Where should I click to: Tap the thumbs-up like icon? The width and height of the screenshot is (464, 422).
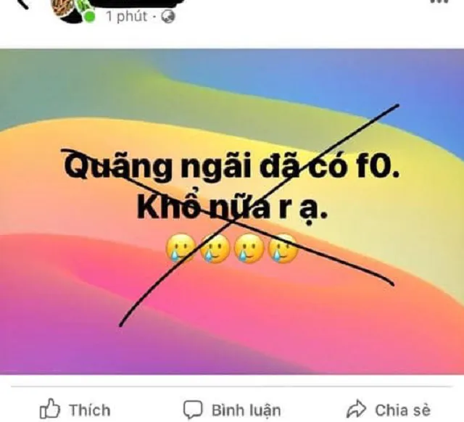[x=50, y=408]
